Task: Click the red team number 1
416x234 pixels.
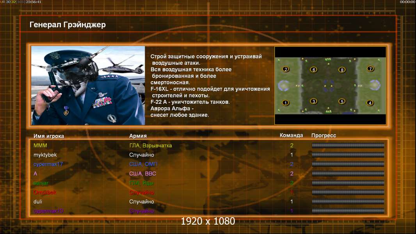Action: [292, 192]
